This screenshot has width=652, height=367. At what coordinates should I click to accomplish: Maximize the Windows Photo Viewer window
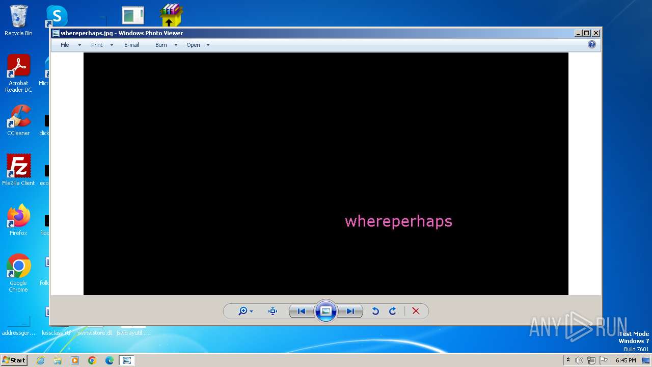587,33
